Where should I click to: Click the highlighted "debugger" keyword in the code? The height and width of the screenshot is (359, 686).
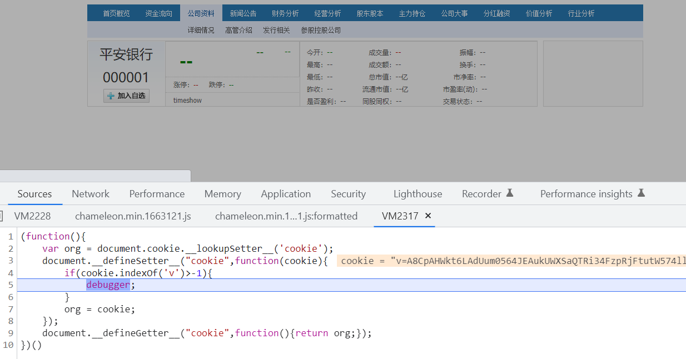coord(108,285)
